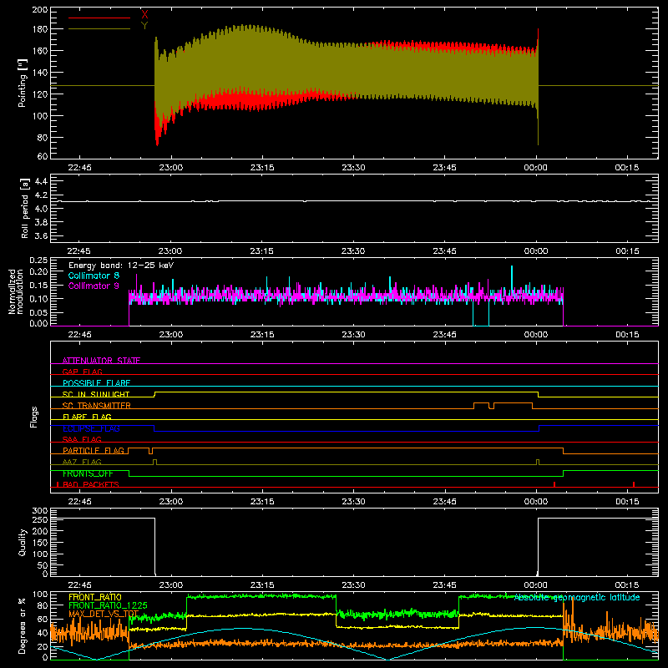
Task: Click the 150 tick on Quality axis
Action: point(40,543)
